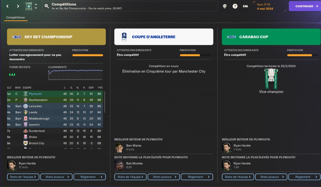Open the Plymouth team link
The image size is (321, 187).
pyautogui.click(x=35, y=94)
